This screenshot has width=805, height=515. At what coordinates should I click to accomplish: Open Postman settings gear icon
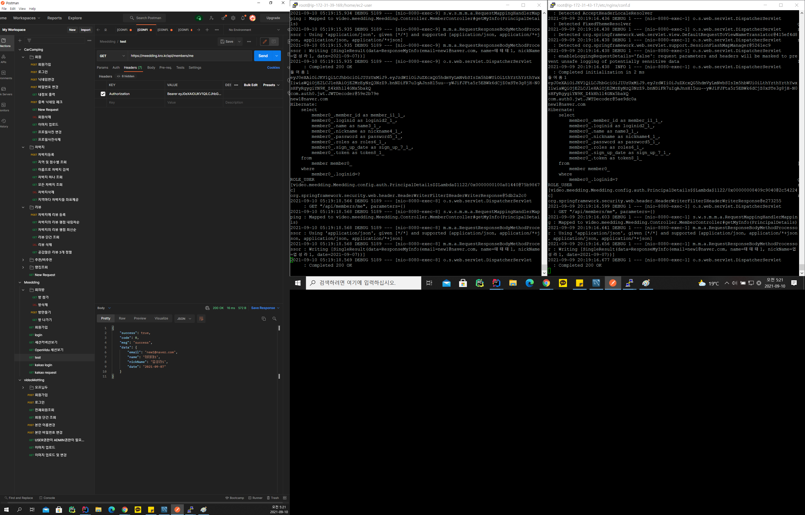point(233,18)
